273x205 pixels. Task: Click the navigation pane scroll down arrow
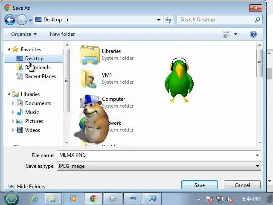(67, 142)
